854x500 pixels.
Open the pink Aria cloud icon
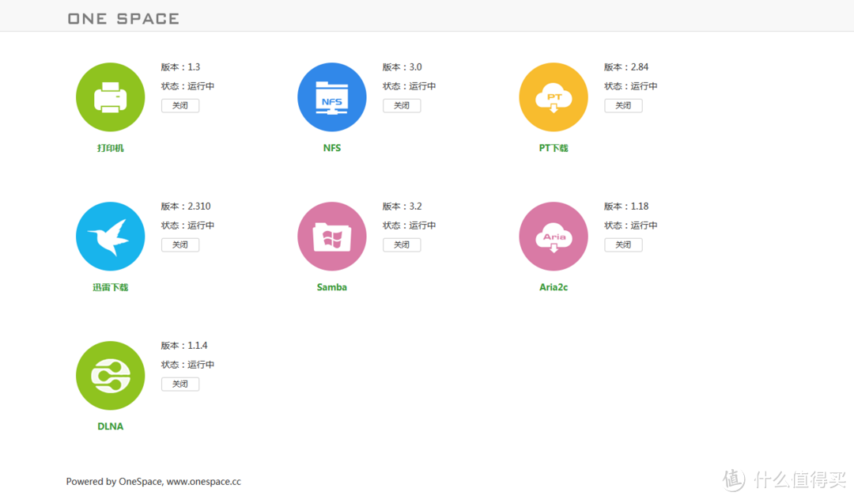click(x=554, y=237)
